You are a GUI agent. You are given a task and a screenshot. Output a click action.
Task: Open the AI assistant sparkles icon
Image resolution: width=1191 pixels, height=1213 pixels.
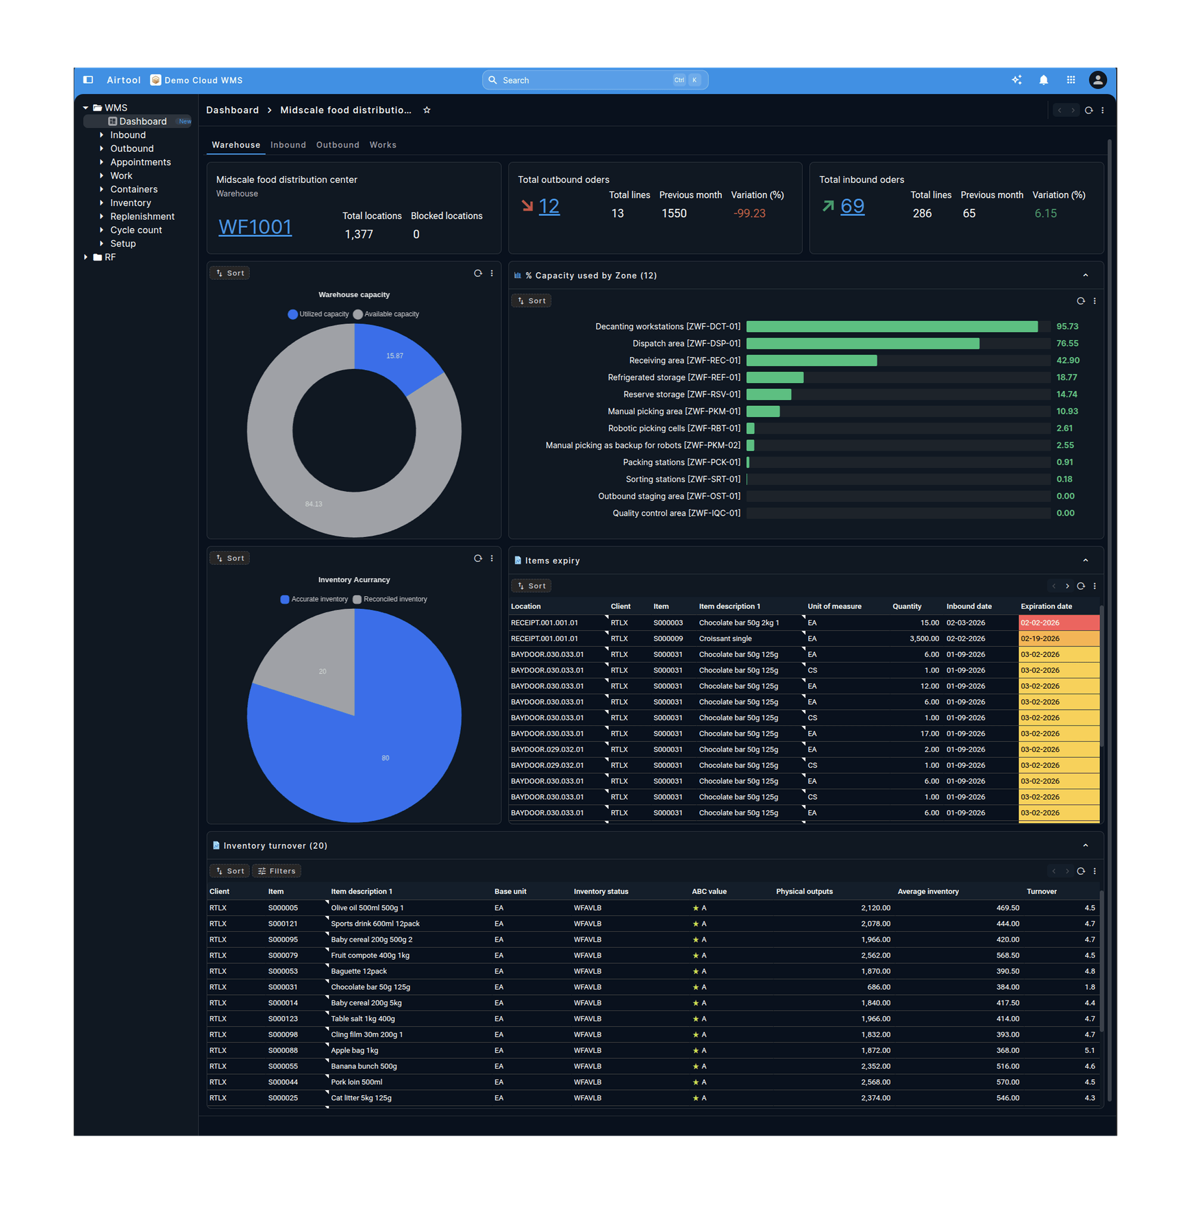click(x=1017, y=80)
